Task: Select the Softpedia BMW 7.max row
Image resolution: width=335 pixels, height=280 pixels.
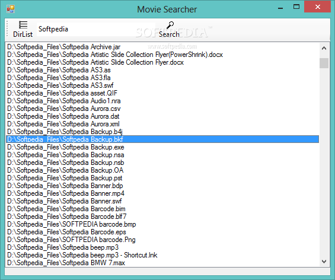Action: pos(162,263)
